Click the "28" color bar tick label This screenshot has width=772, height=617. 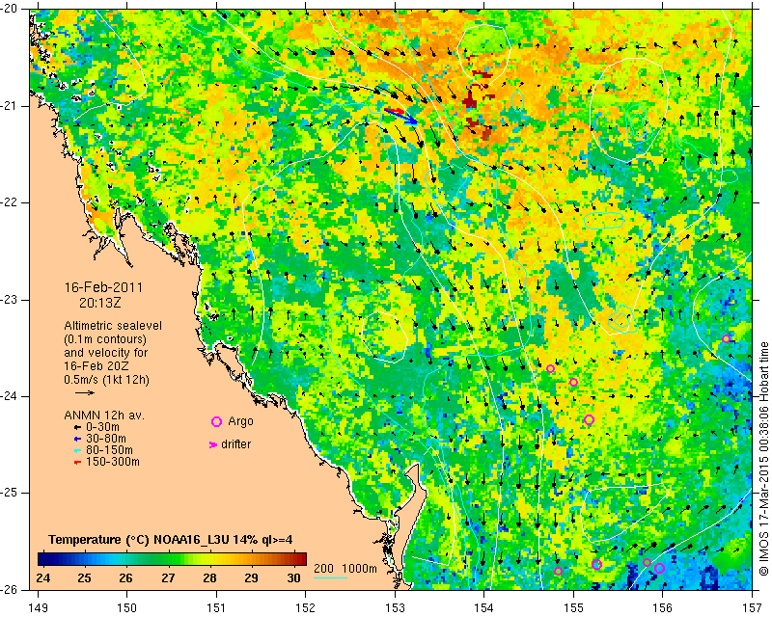(209, 578)
